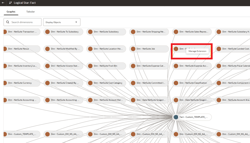Click the search magnifier icon
The width and height of the screenshot is (250, 143).
tap(8, 22)
